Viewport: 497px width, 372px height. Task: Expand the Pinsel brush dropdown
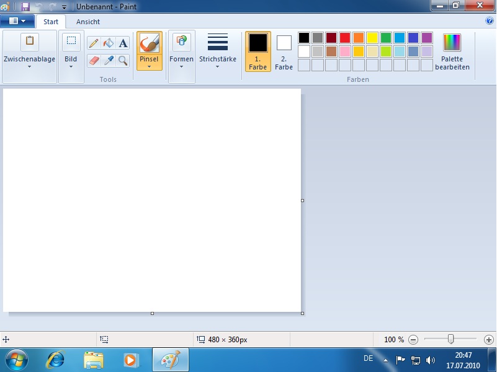pos(149,64)
